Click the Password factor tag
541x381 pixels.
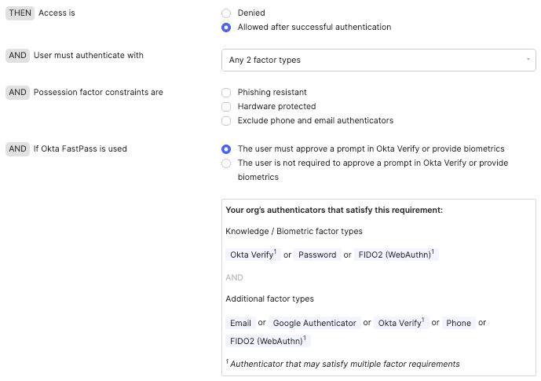317,255
